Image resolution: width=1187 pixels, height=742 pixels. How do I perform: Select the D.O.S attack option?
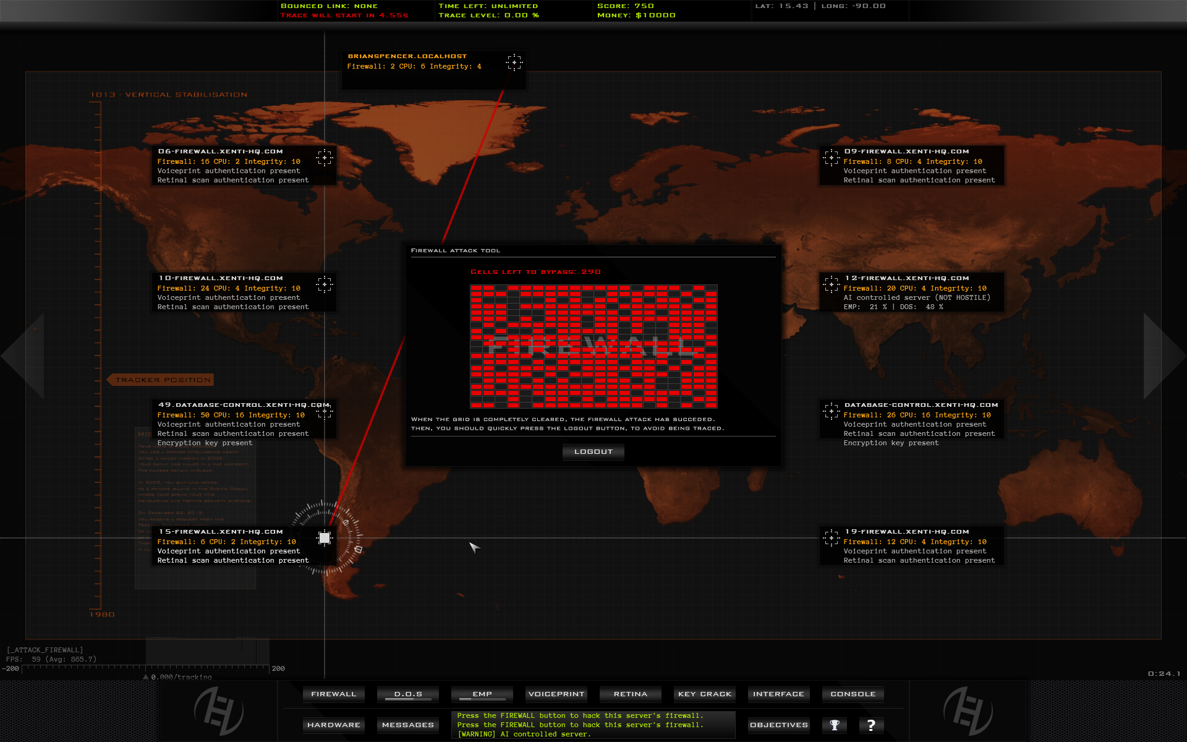(x=407, y=694)
